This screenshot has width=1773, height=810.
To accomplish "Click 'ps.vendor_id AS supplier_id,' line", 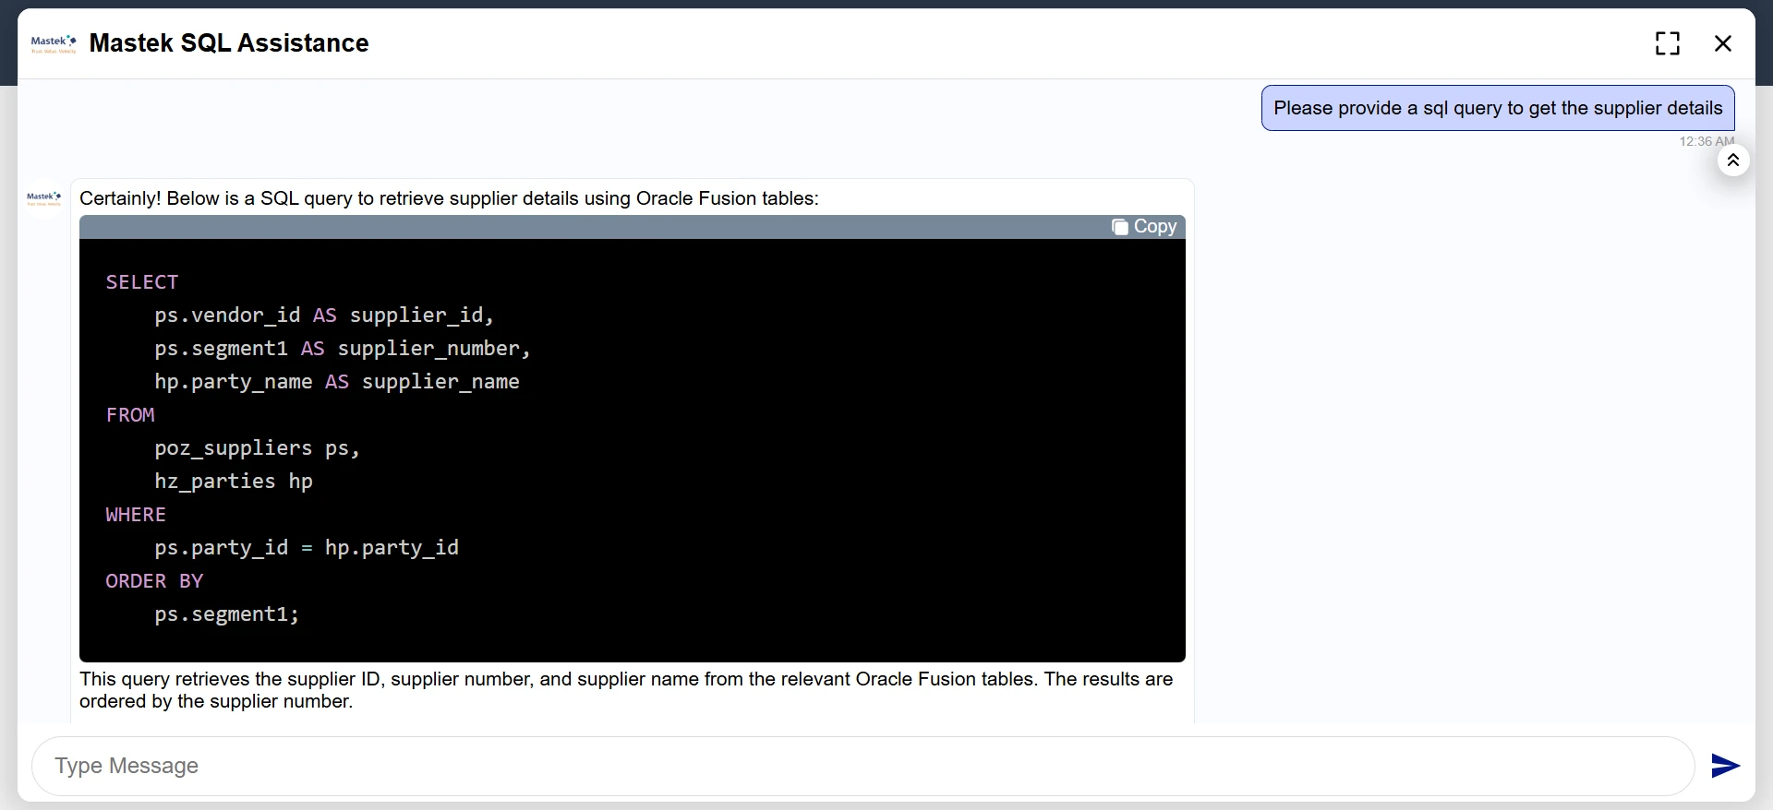I will pyautogui.click(x=324, y=316).
